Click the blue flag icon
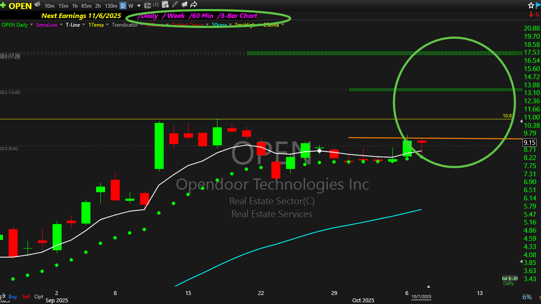Viewport: 541px width, 304px height. click(x=539, y=5)
